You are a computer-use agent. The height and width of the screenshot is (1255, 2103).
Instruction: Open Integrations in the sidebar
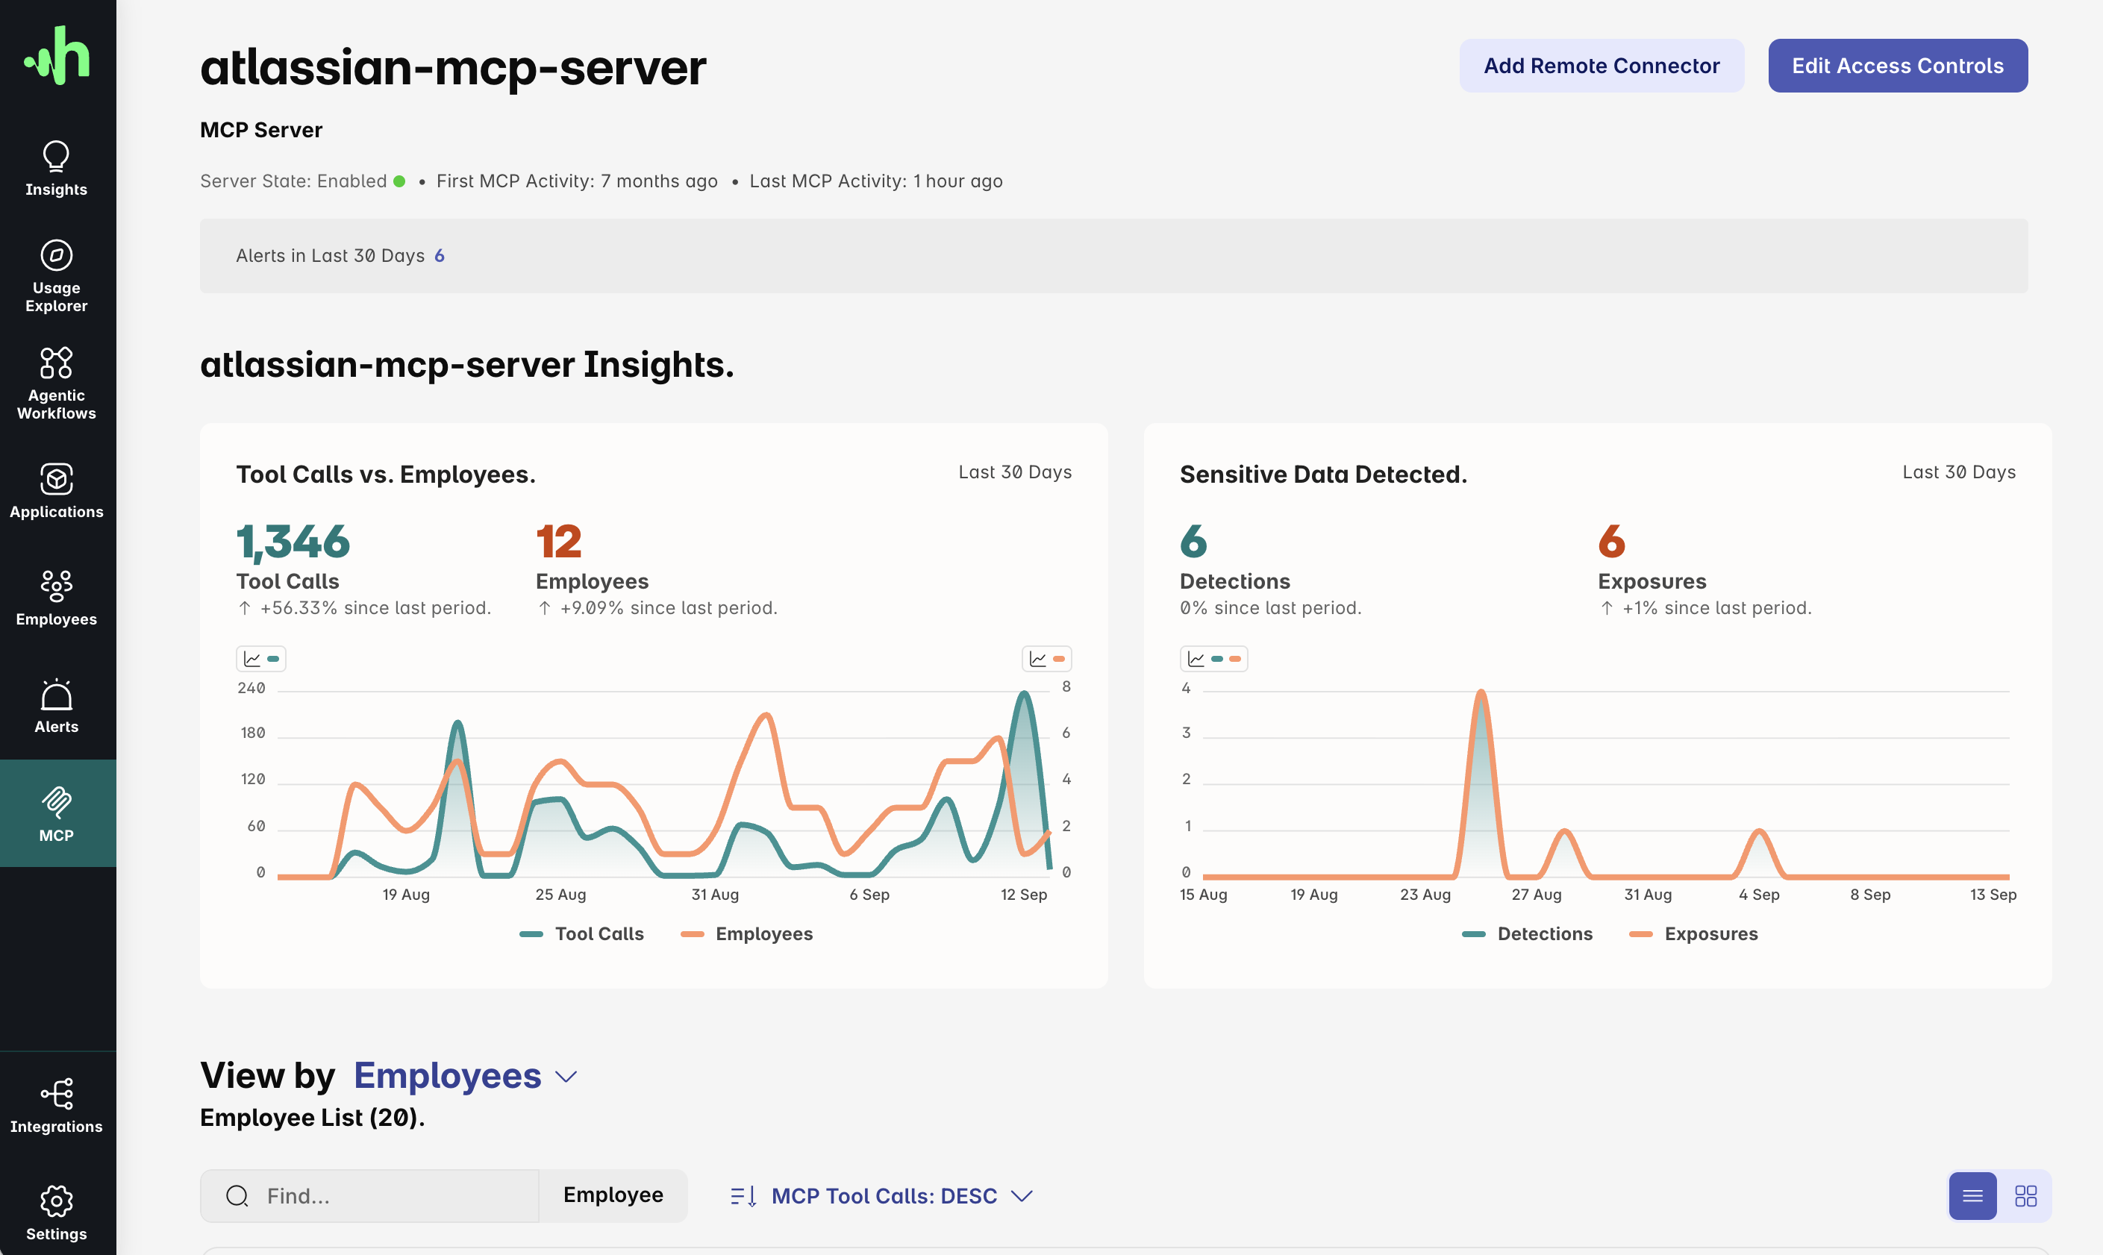pos(56,1105)
